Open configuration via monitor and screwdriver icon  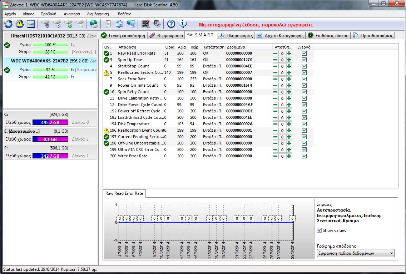(x=145, y=24)
